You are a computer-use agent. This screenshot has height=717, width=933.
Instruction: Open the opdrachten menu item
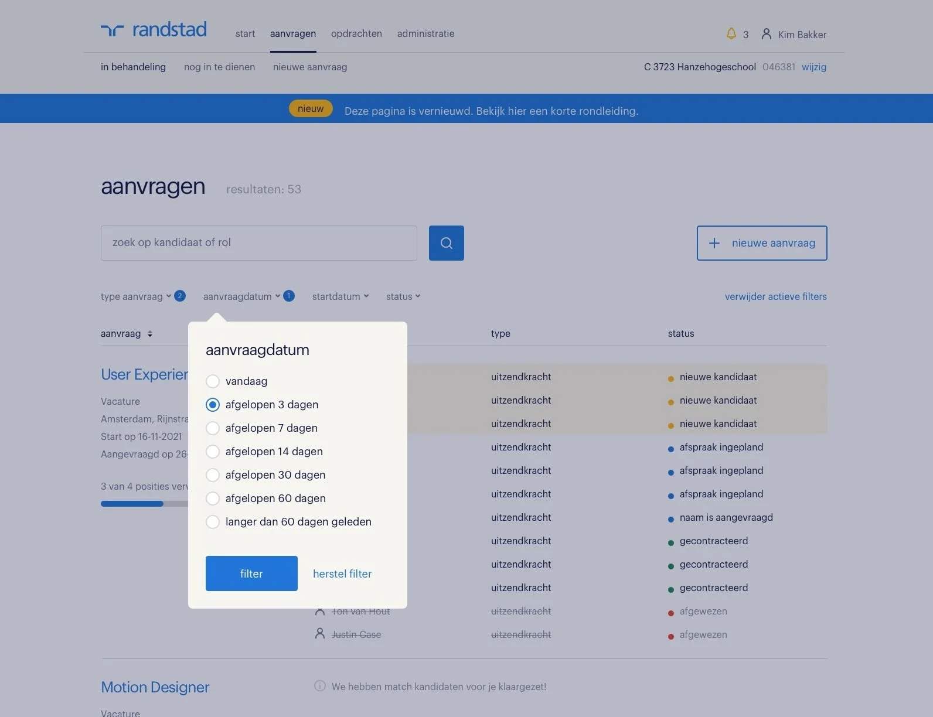click(356, 33)
